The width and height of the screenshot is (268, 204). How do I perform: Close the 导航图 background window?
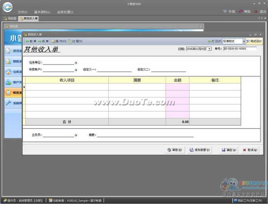[201, 26]
